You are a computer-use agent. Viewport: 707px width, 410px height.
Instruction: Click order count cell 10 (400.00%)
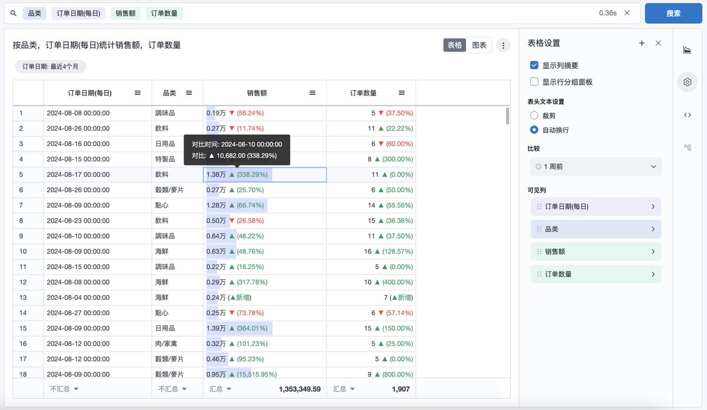tap(371, 282)
